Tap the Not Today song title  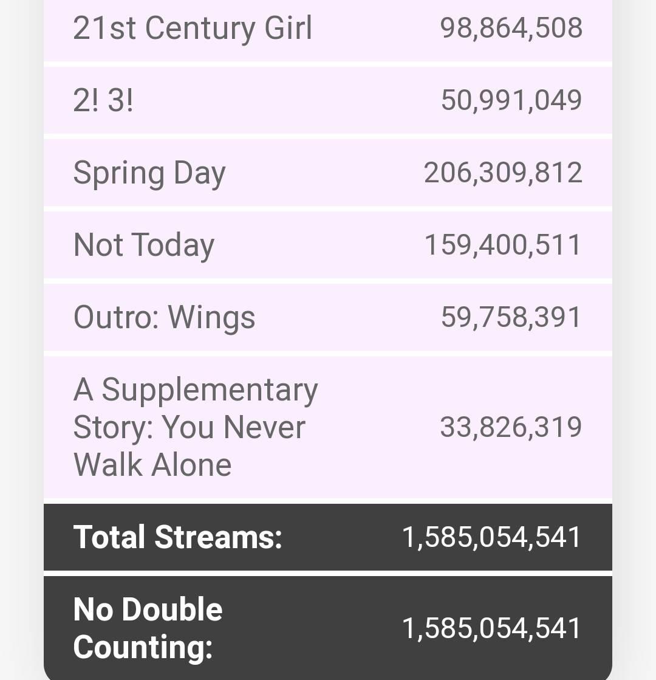point(143,246)
